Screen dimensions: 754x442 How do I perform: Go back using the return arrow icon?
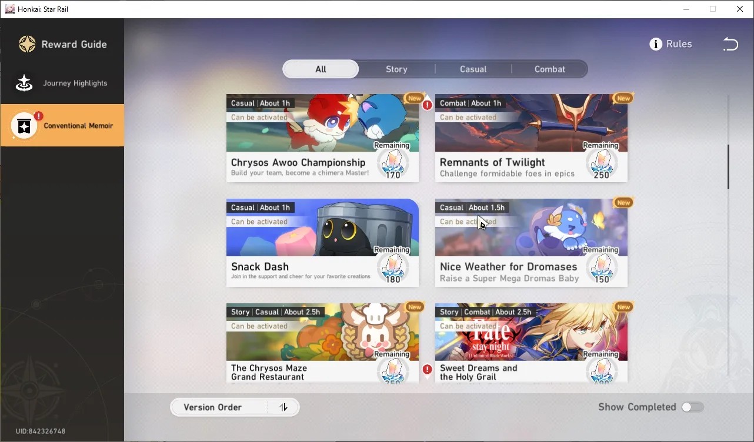(730, 44)
